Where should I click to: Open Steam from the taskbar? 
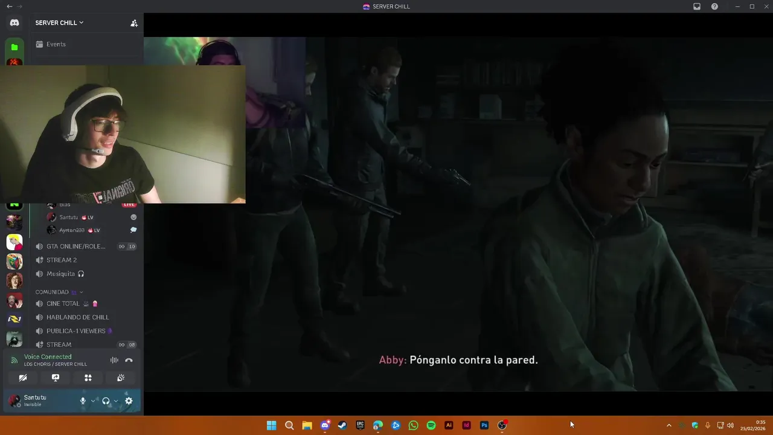(342, 425)
